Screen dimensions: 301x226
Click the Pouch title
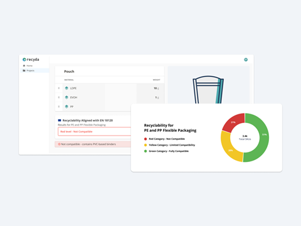click(x=69, y=72)
